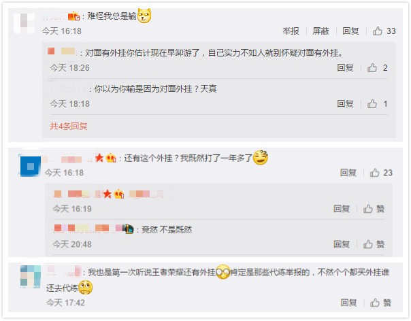Reply to the 20:48 sub-comment

342,244
